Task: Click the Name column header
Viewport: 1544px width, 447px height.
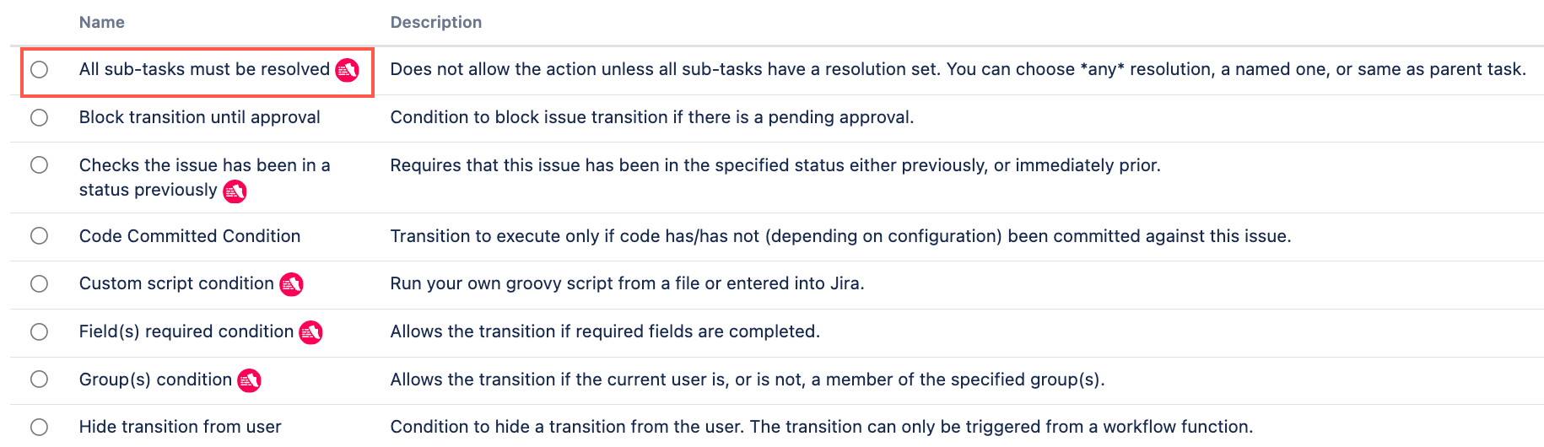Action: (102, 22)
